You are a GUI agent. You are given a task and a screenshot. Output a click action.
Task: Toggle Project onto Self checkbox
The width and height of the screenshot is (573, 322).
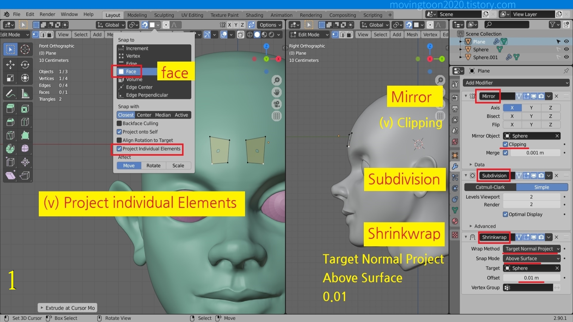(x=119, y=132)
